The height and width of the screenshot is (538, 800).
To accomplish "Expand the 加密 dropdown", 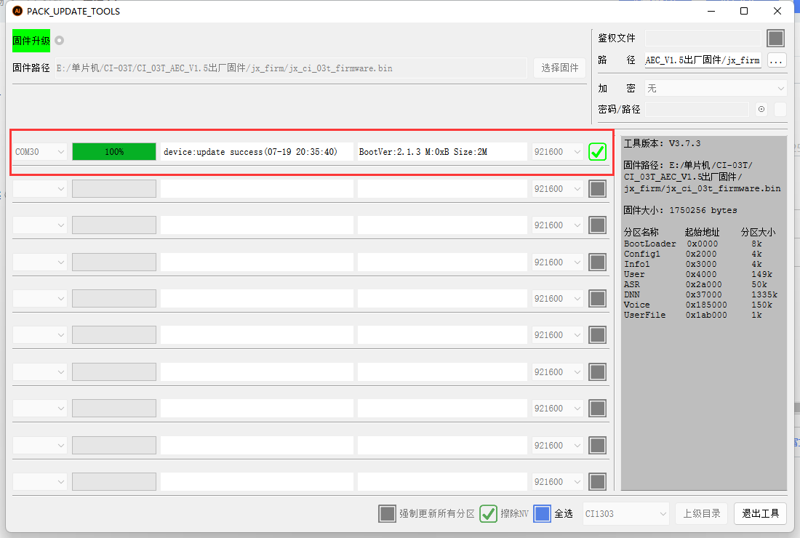I will point(716,88).
